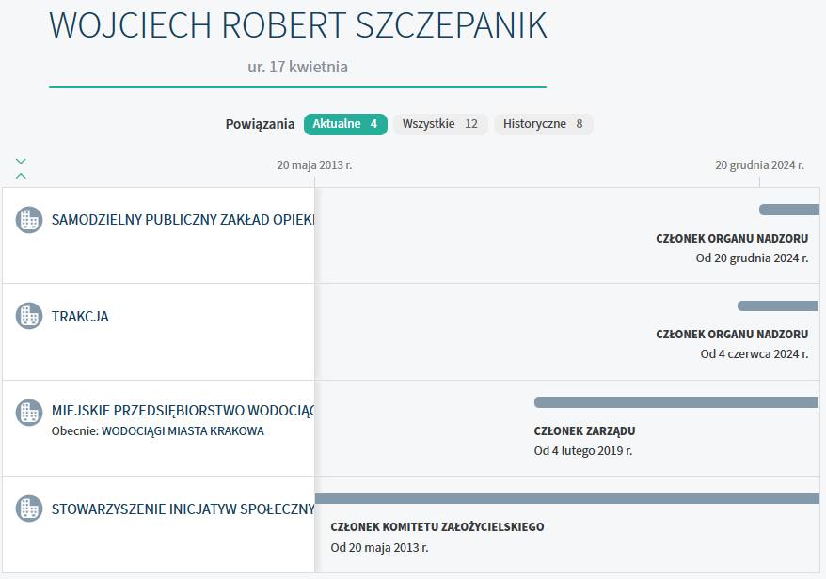Image resolution: width=826 pixels, height=579 pixels.
Task: Click the TRAKCJA timeline bar
Action: point(777,305)
